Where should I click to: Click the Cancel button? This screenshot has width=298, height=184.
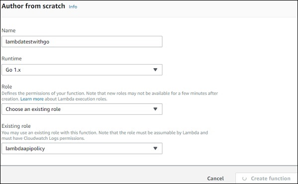click(216, 179)
